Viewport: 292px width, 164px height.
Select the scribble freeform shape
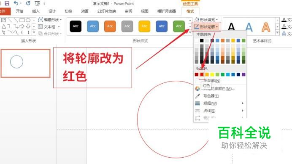(3, 32)
